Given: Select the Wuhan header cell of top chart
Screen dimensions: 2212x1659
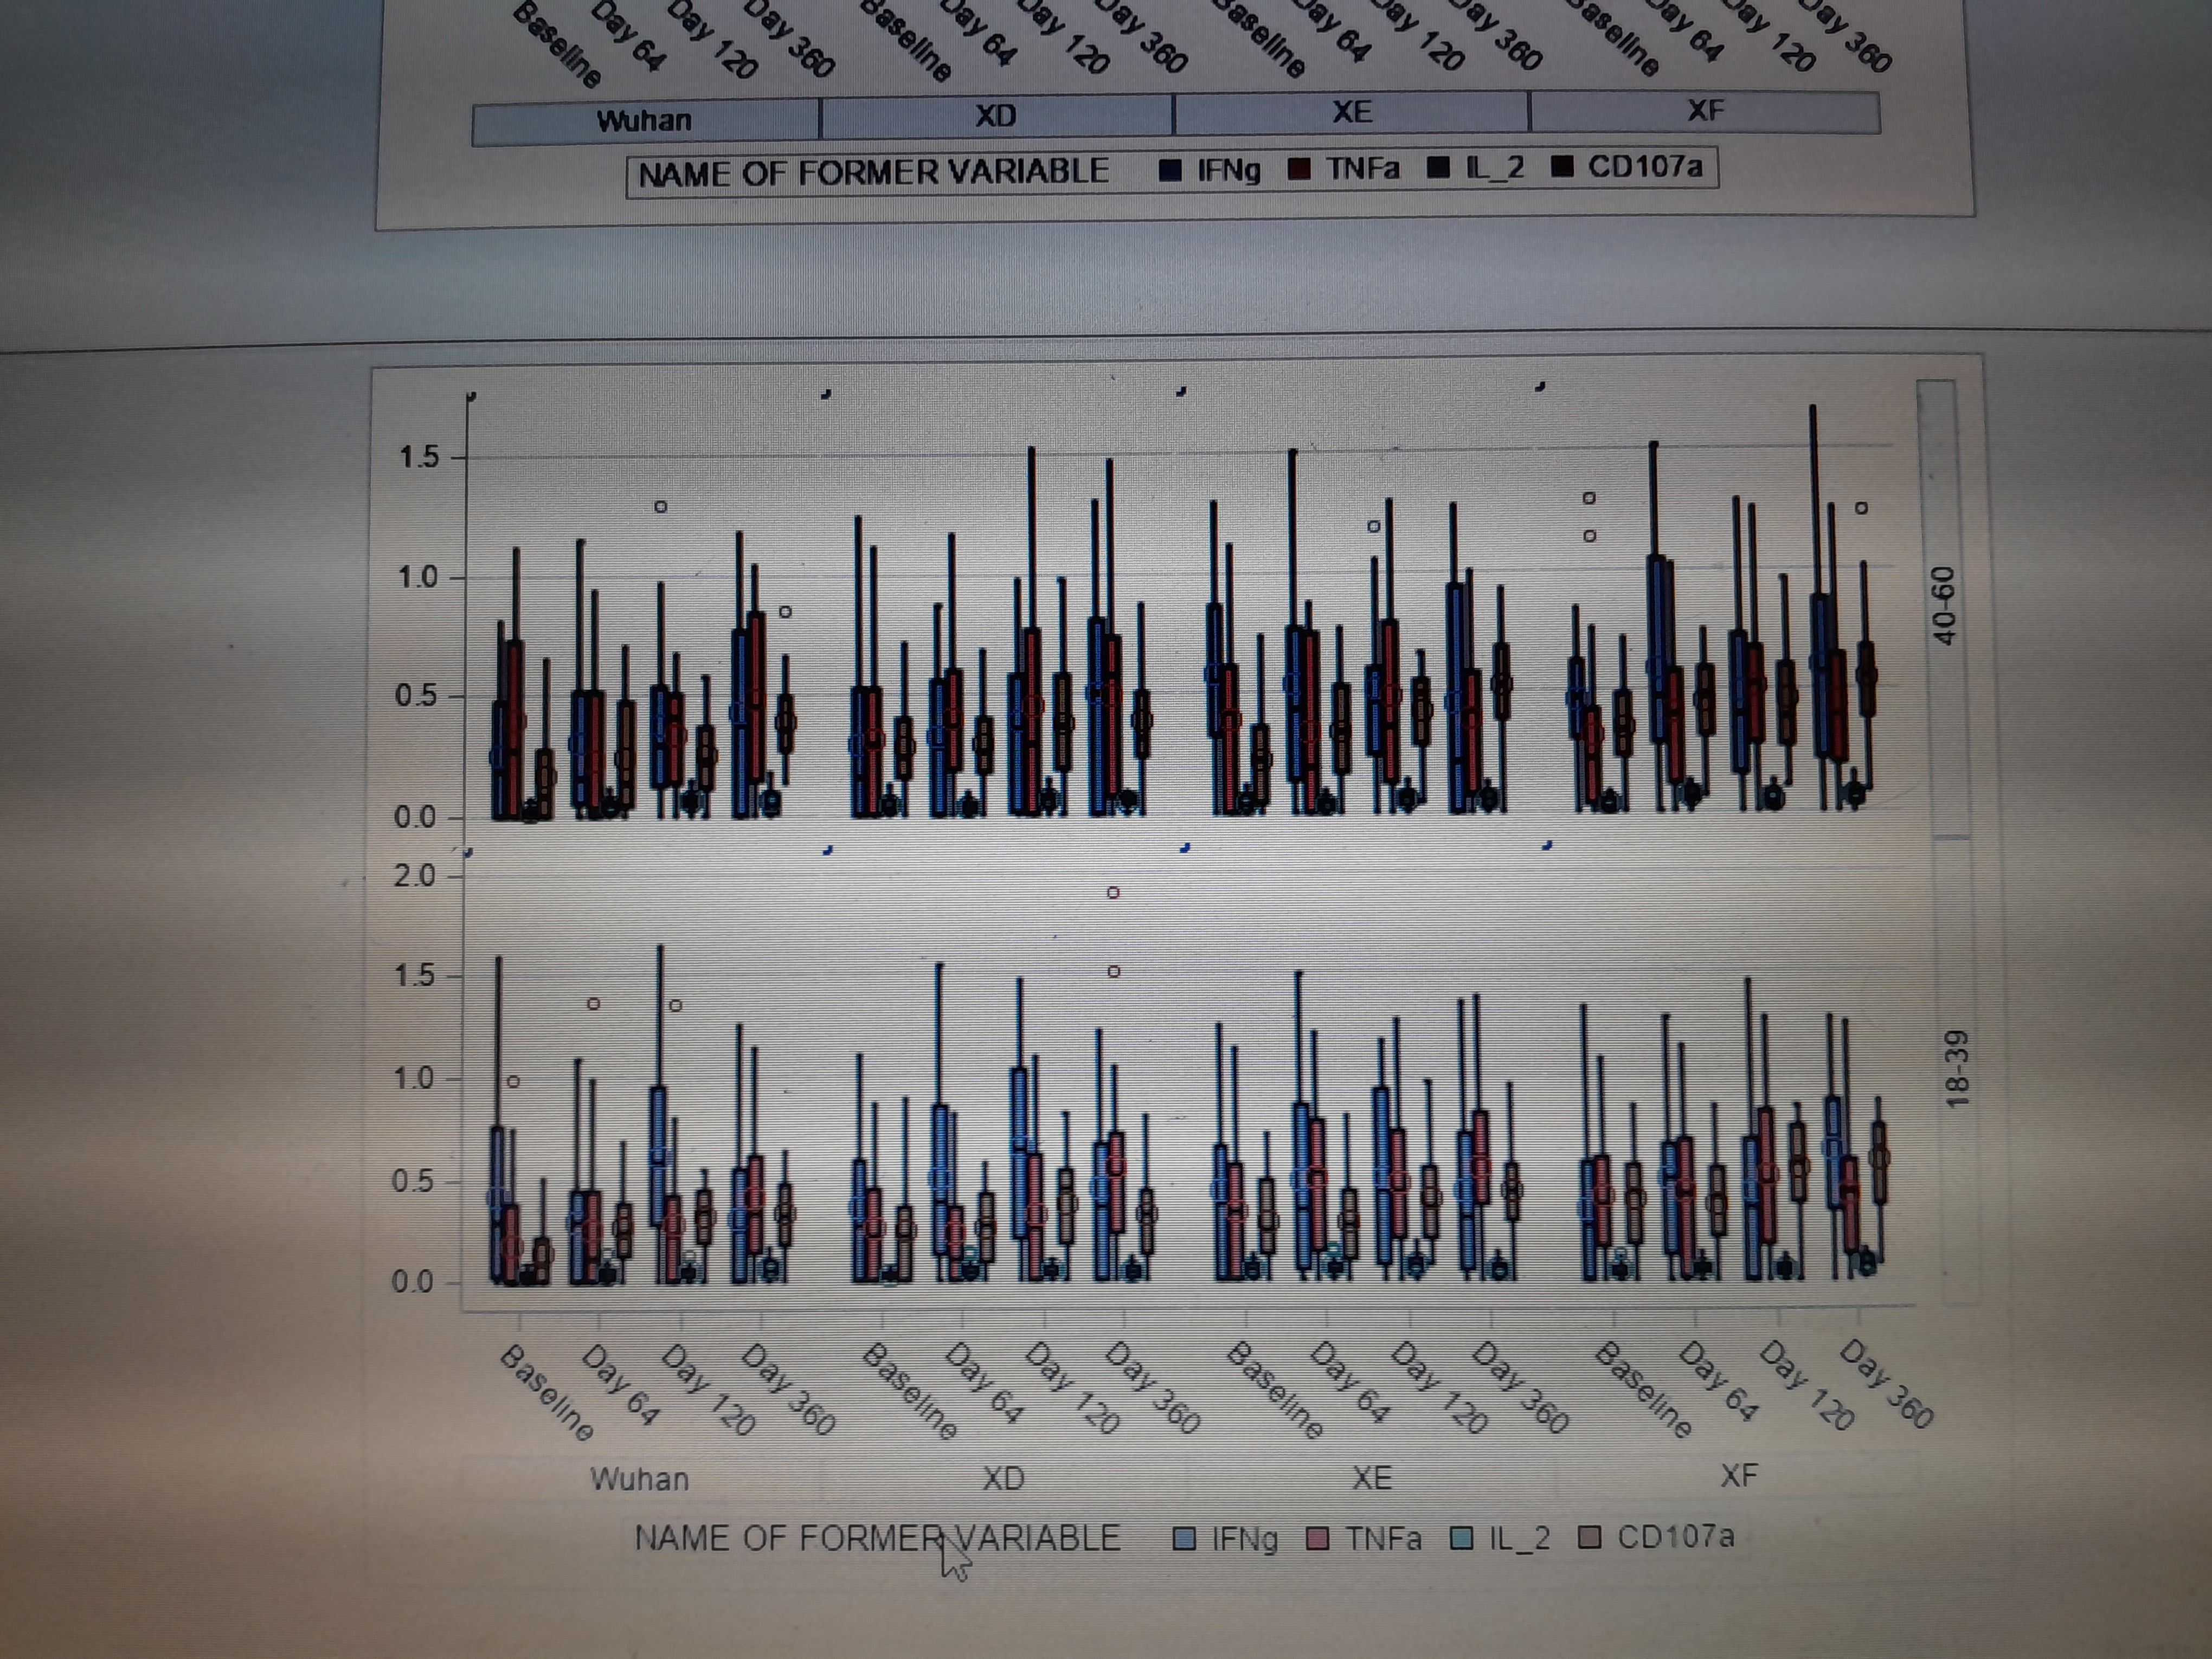Looking at the screenshot, I should 645,121.
